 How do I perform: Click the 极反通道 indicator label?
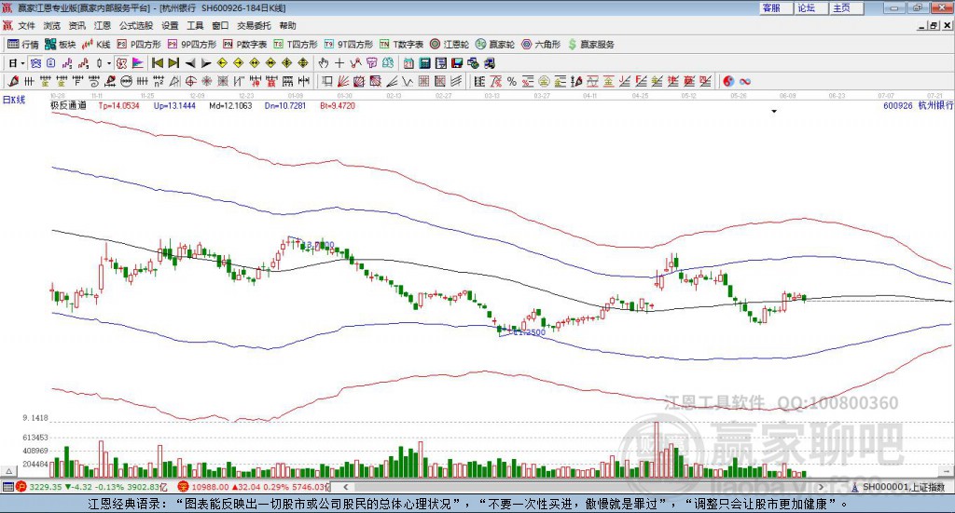pos(68,106)
